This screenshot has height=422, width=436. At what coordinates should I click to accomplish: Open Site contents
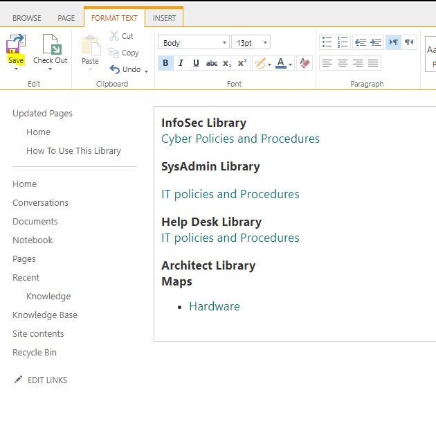click(38, 333)
